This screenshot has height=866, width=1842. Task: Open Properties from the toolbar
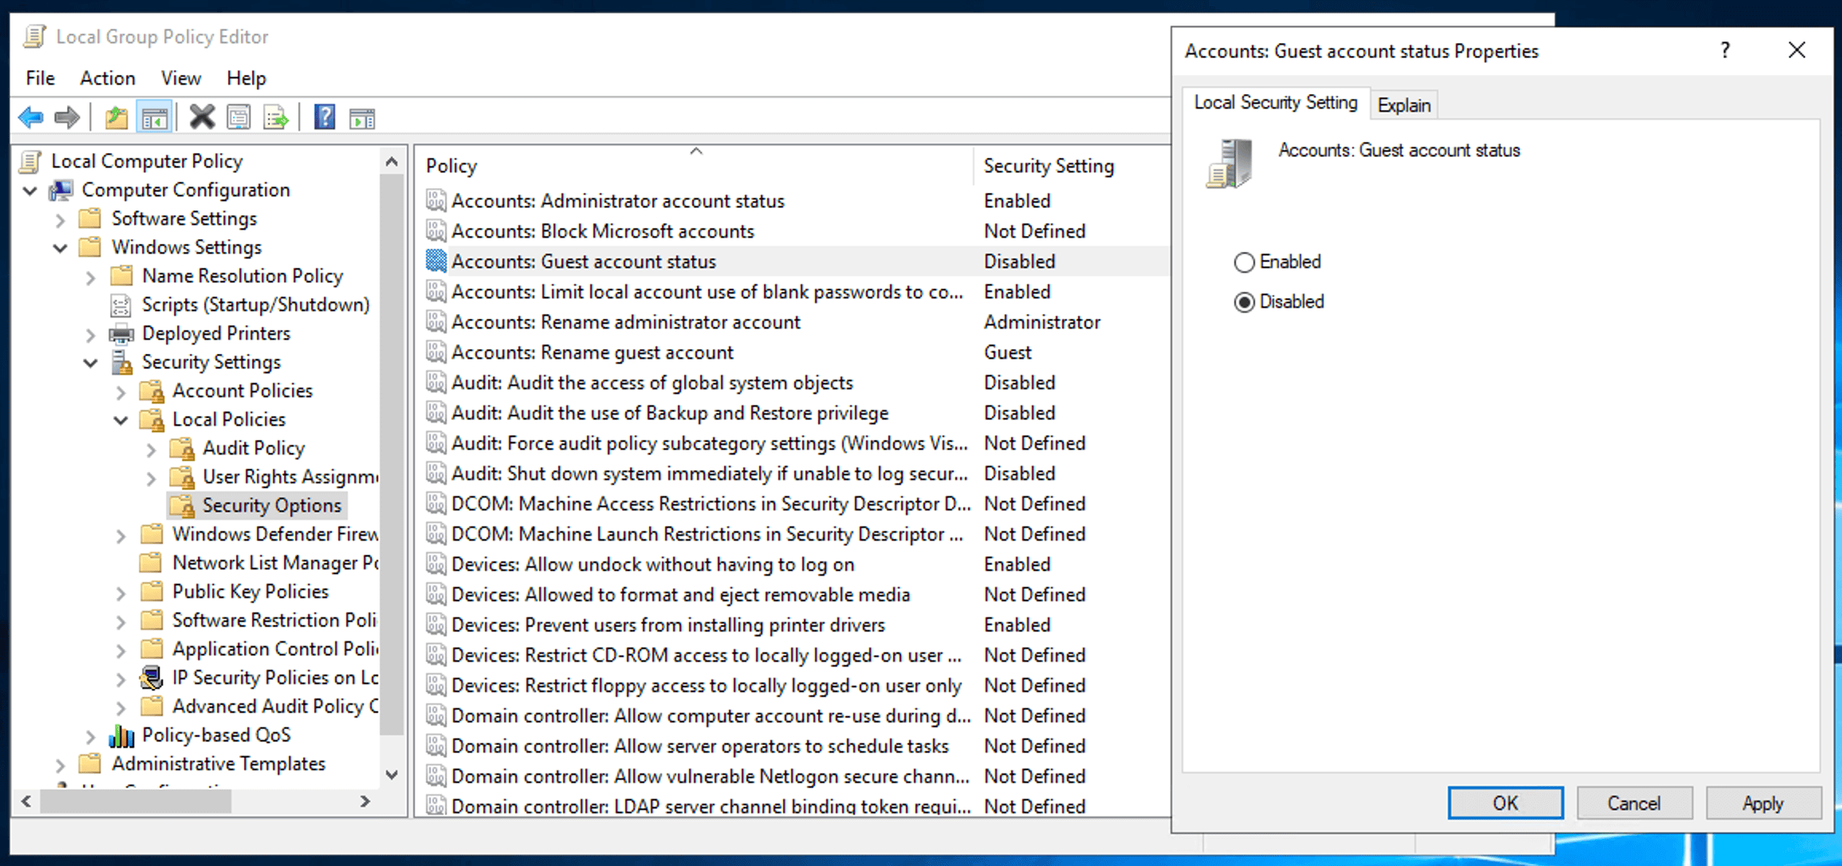pyautogui.click(x=238, y=116)
